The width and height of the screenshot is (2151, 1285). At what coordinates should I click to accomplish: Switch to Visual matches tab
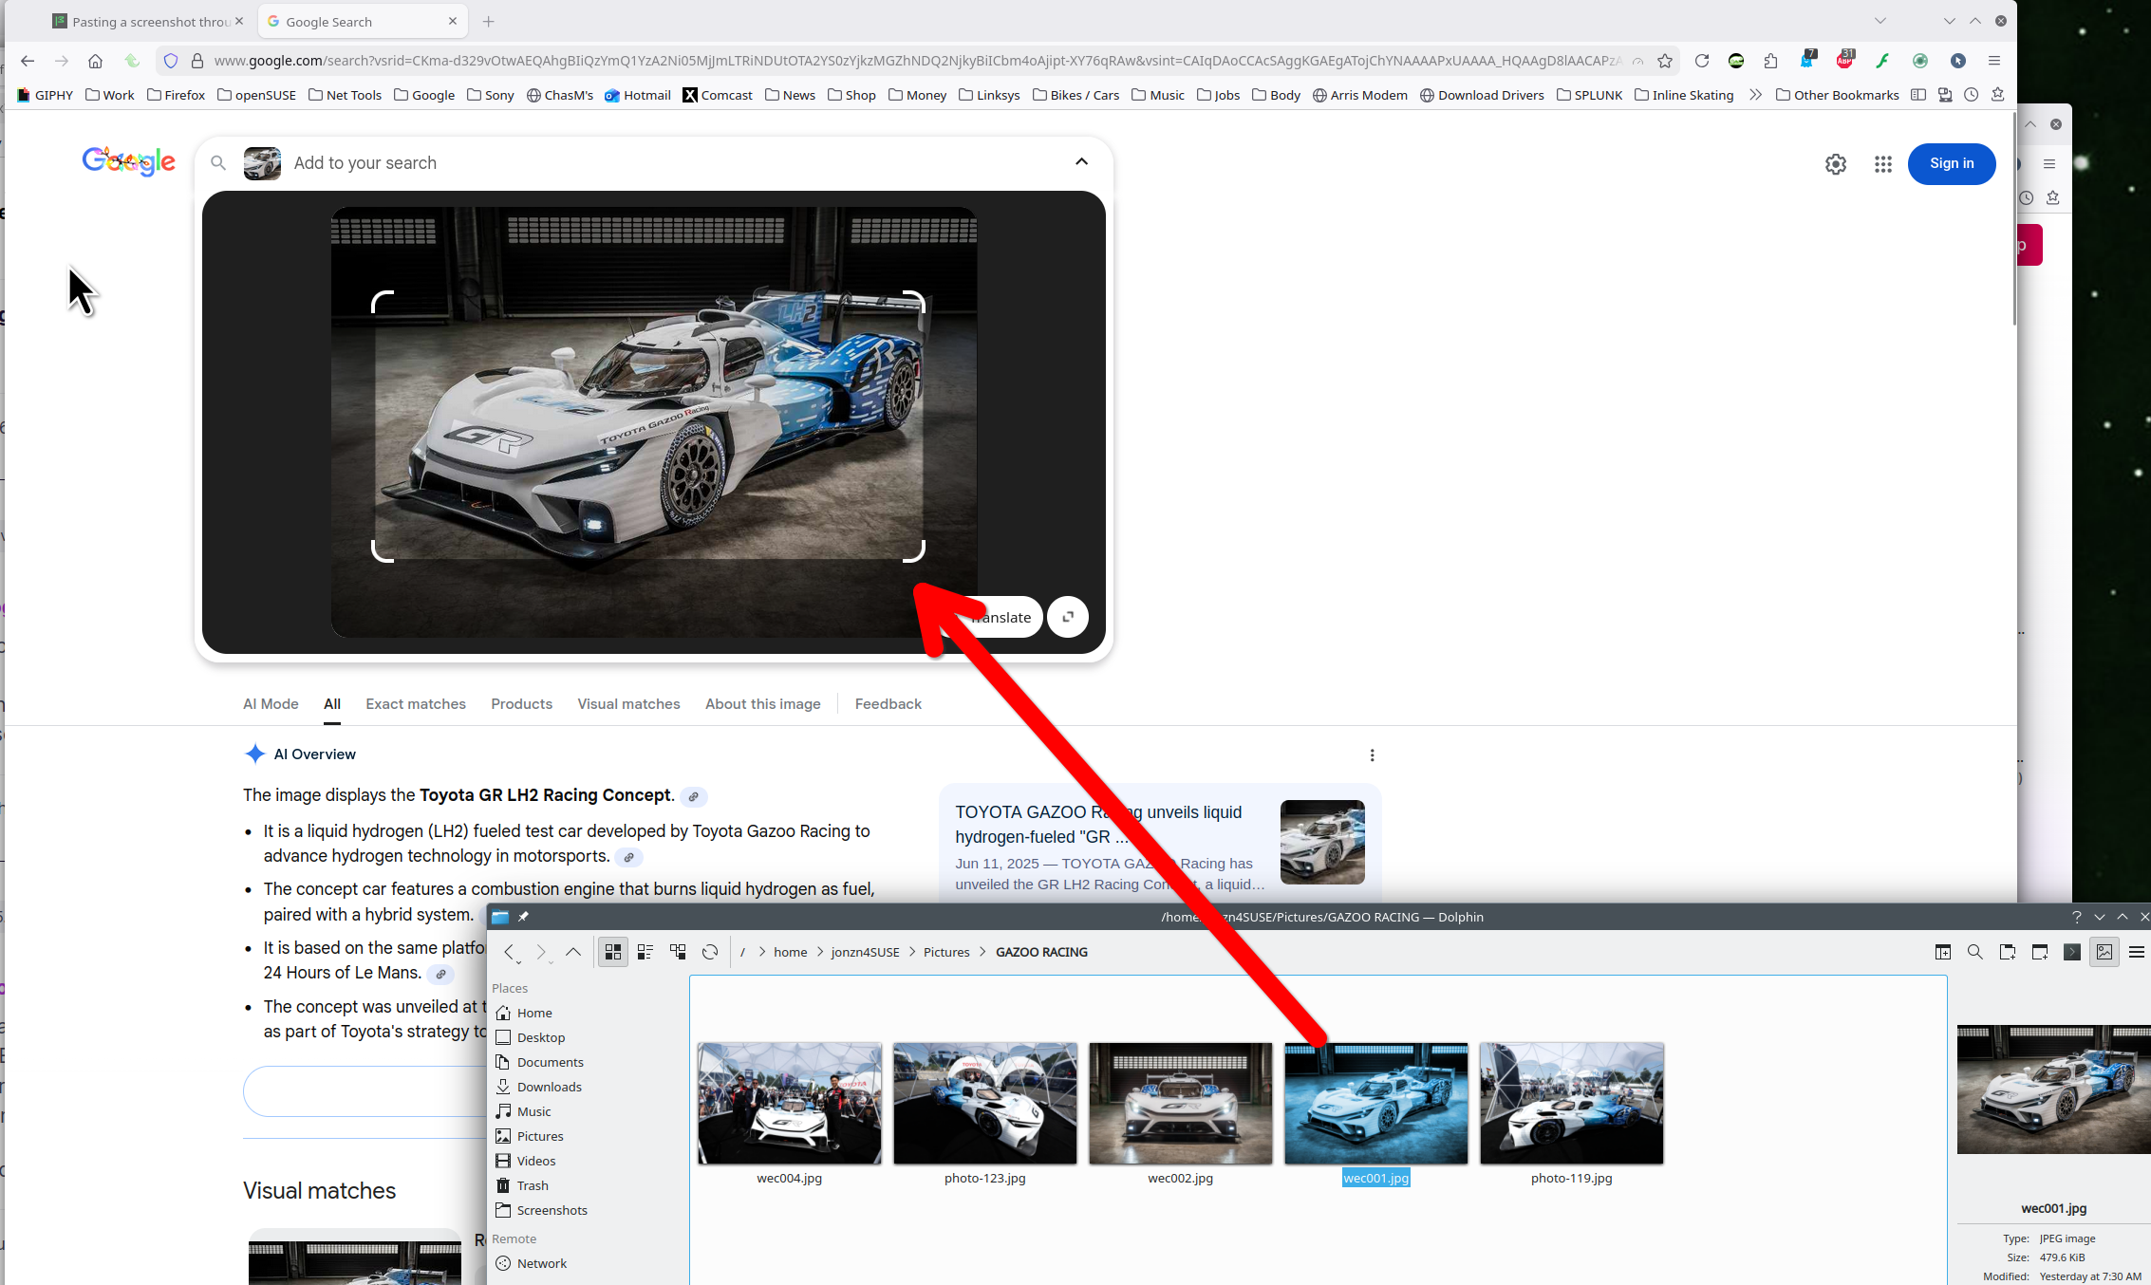tap(628, 704)
